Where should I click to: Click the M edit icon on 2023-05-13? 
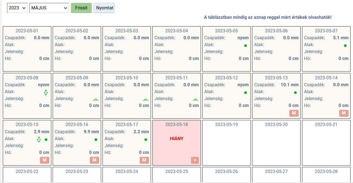pos(294,113)
